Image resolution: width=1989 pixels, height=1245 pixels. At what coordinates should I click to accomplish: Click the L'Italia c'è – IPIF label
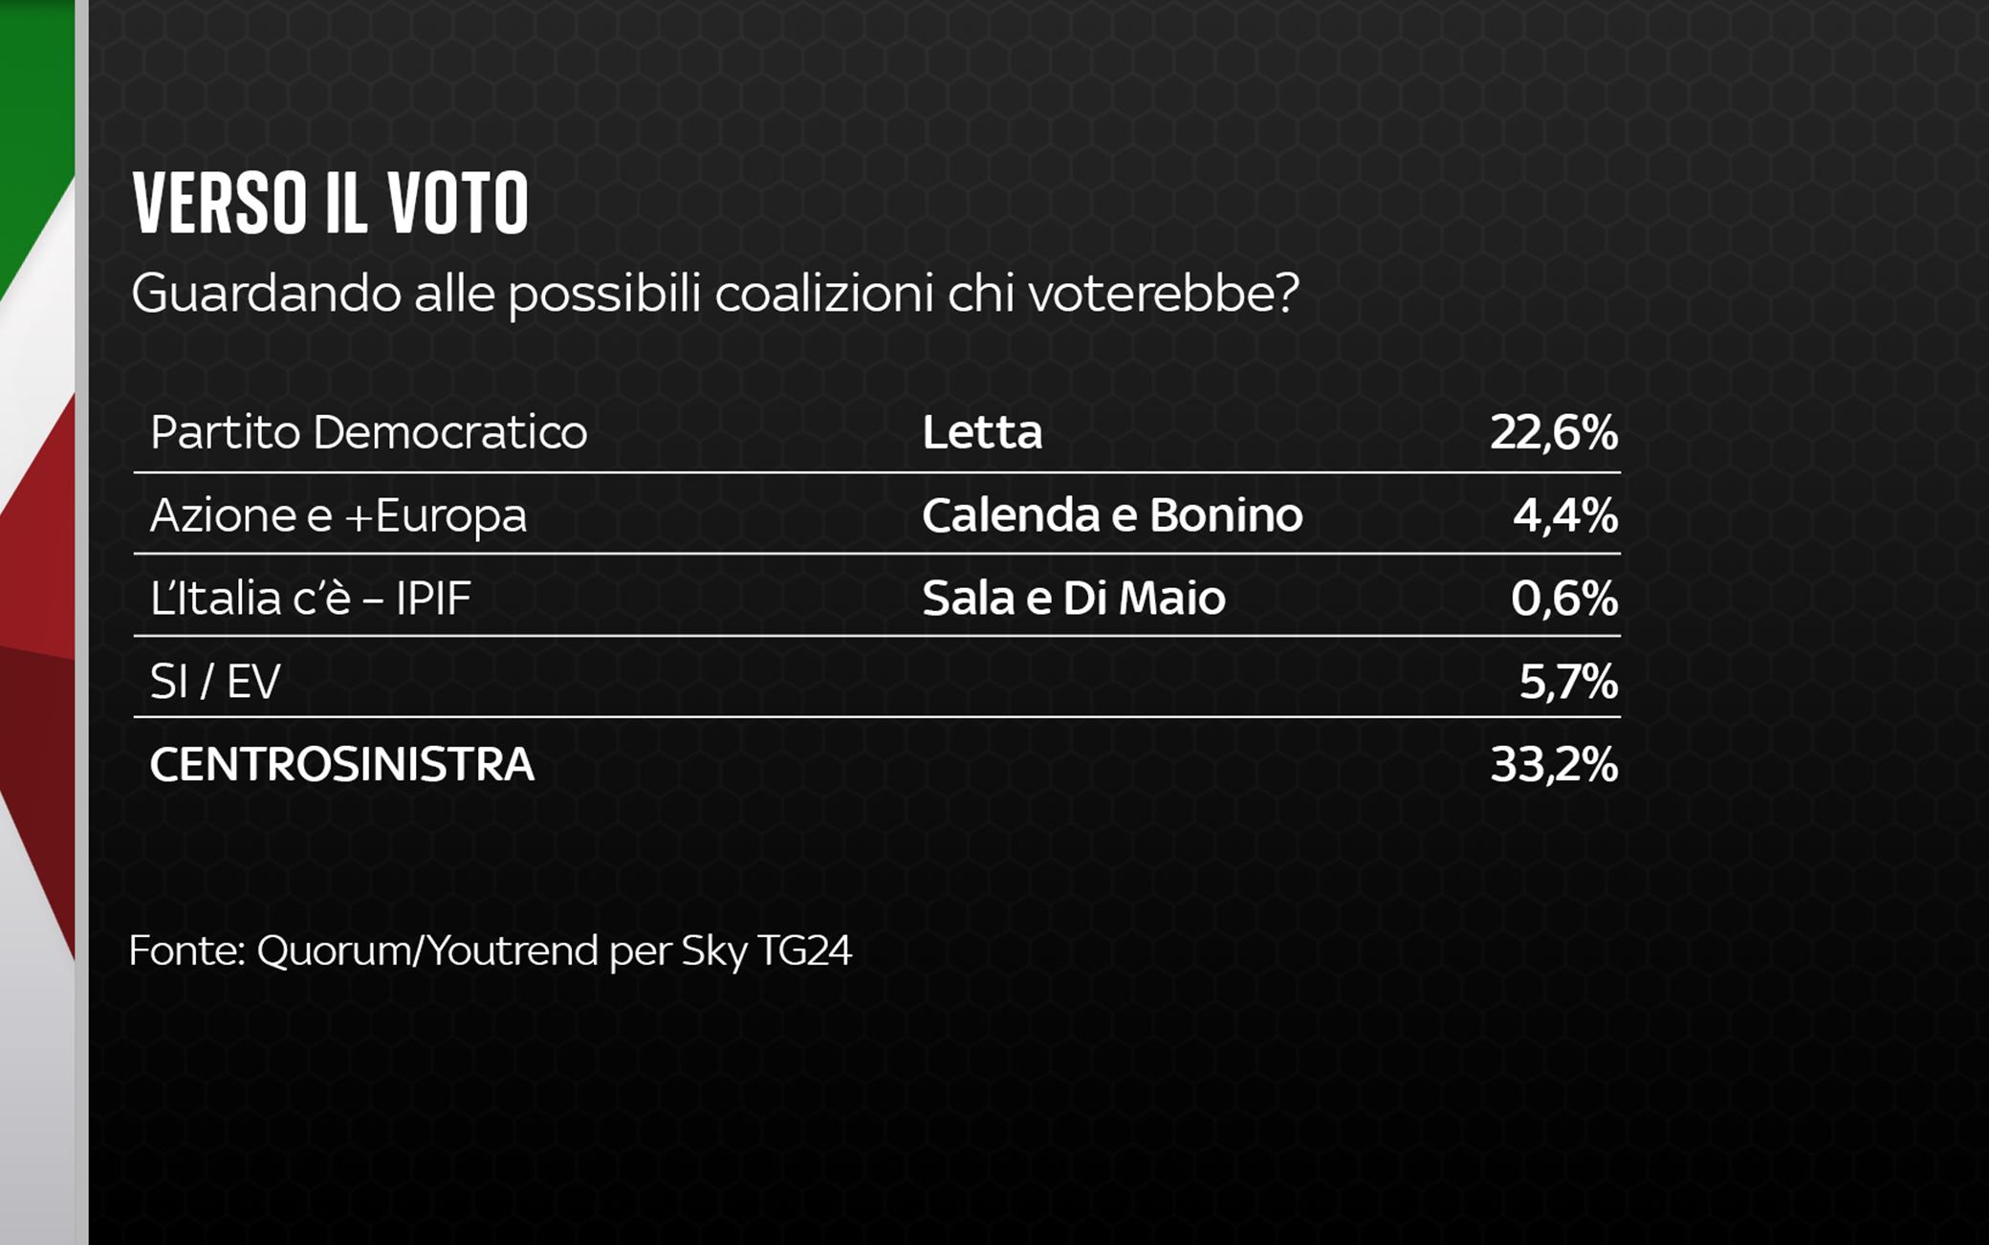pos(311,599)
